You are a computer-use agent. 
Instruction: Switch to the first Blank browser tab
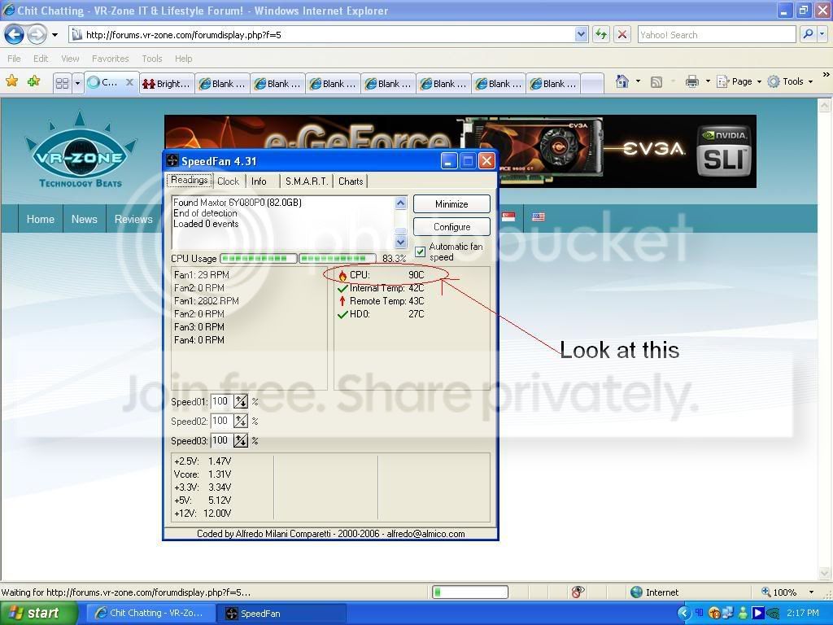pyautogui.click(x=223, y=84)
